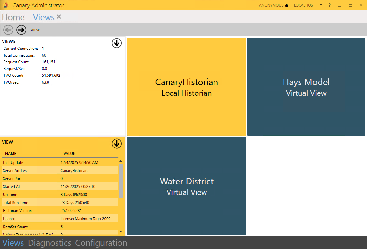This screenshot has height=249, width=367.
Task: Click the scrollbar down arrow in VIEW table
Action: [x=121, y=231]
